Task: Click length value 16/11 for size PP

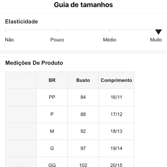Action: [x=116, y=97]
